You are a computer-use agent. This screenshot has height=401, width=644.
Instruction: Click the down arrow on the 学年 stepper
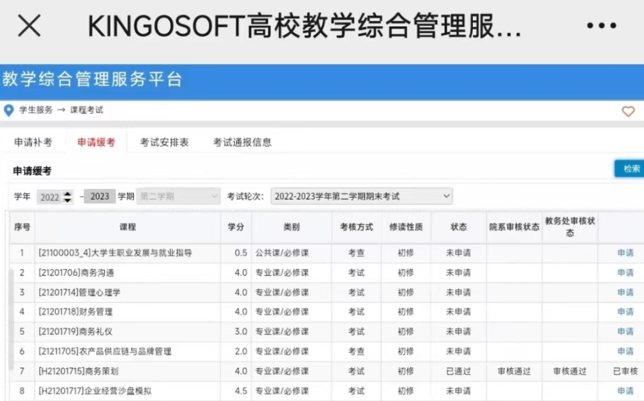(67, 199)
